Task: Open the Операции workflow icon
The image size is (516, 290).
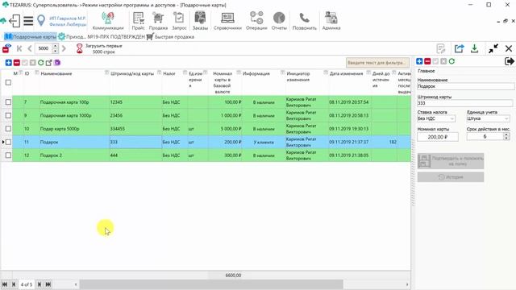Action: click(x=256, y=18)
